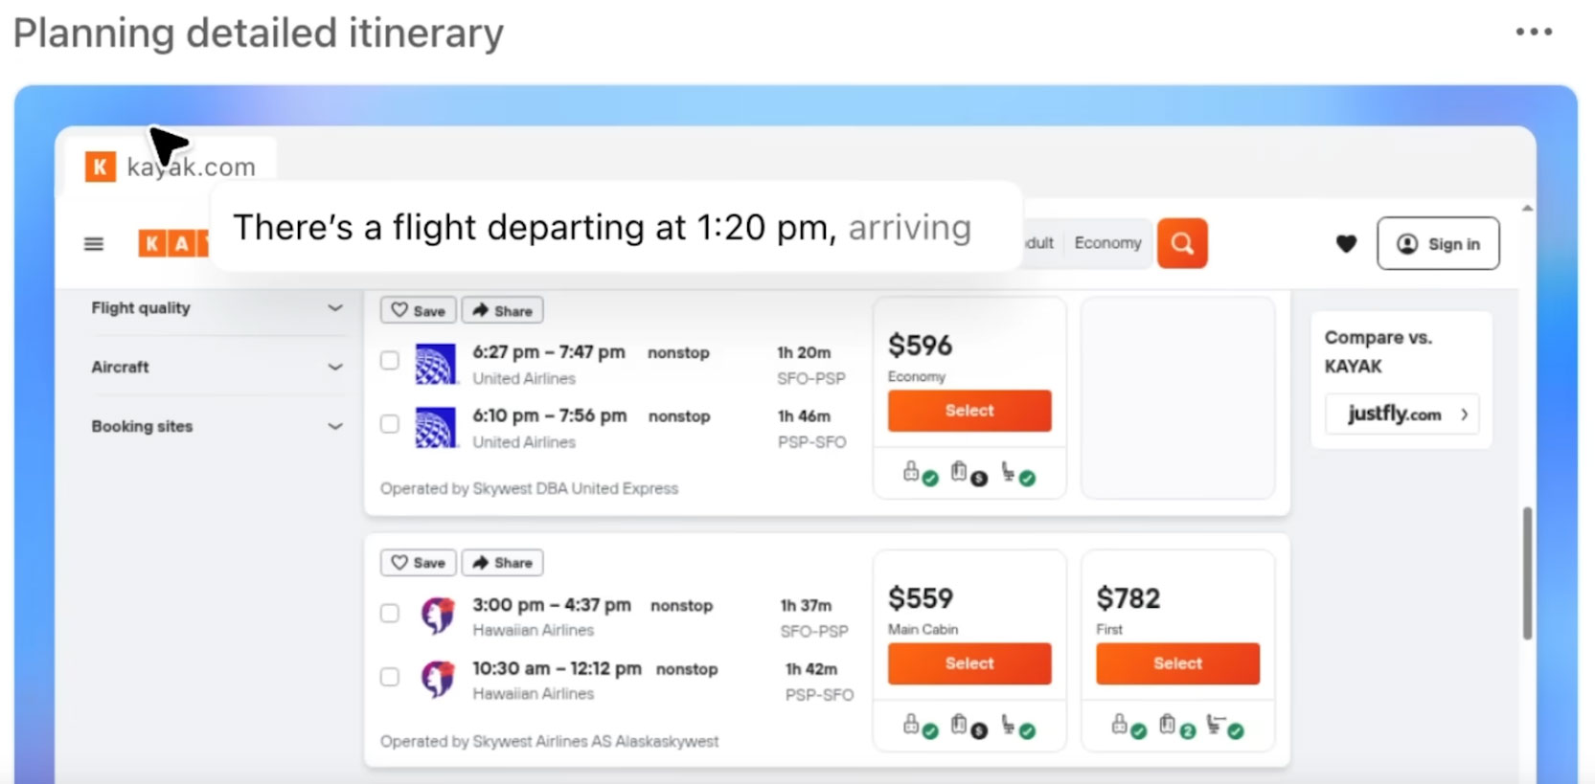Click the orange search magnifier button
Viewport: 1595px width, 784px height.
[x=1182, y=243]
